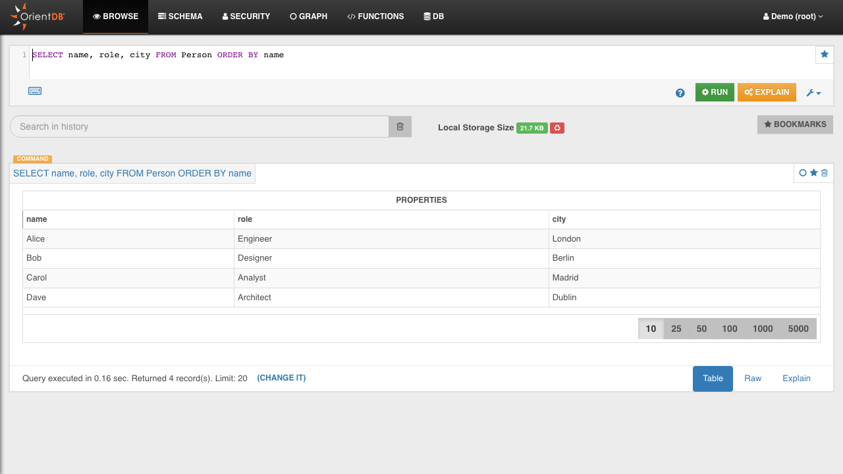Set page size to 5000
The width and height of the screenshot is (843, 474).
click(x=798, y=329)
